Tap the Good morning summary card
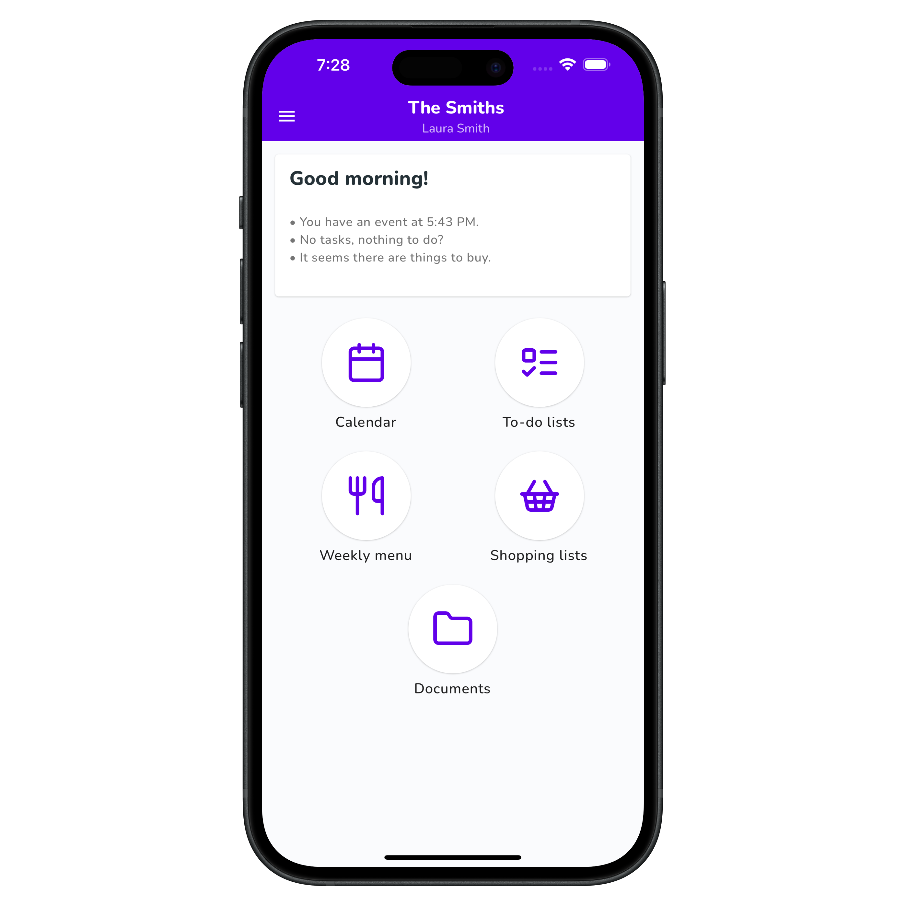Image resolution: width=906 pixels, height=906 pixels. point(453,228)
